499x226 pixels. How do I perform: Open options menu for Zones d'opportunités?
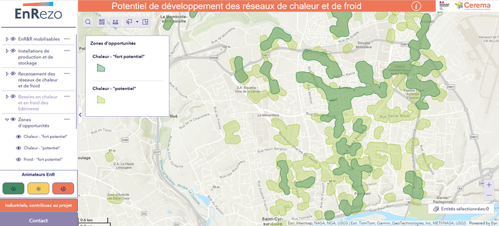coord(67,119)
